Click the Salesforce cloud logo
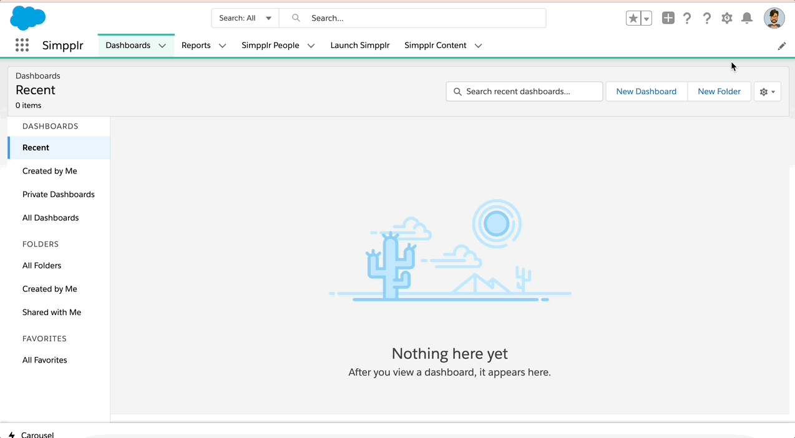Screen dimensions: 795x438 coord(28,18)
